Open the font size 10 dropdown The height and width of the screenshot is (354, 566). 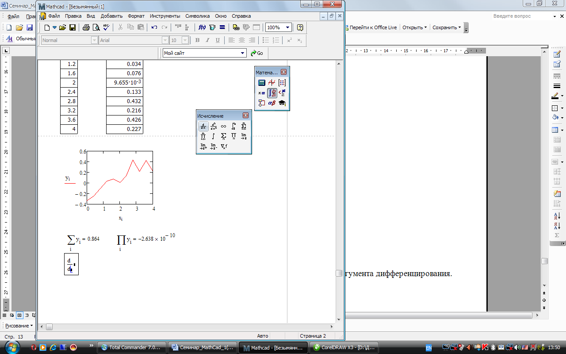click(185, 40)
